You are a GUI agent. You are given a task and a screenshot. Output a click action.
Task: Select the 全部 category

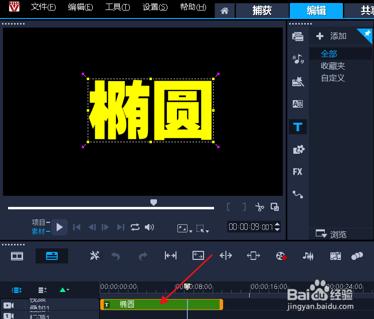click(329, 54)
